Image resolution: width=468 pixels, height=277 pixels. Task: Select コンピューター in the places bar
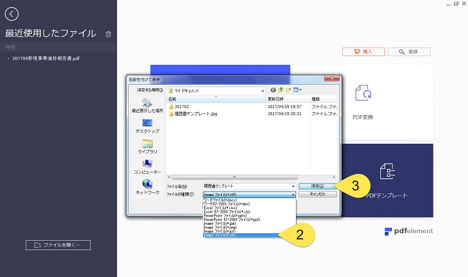coord(147,167)
